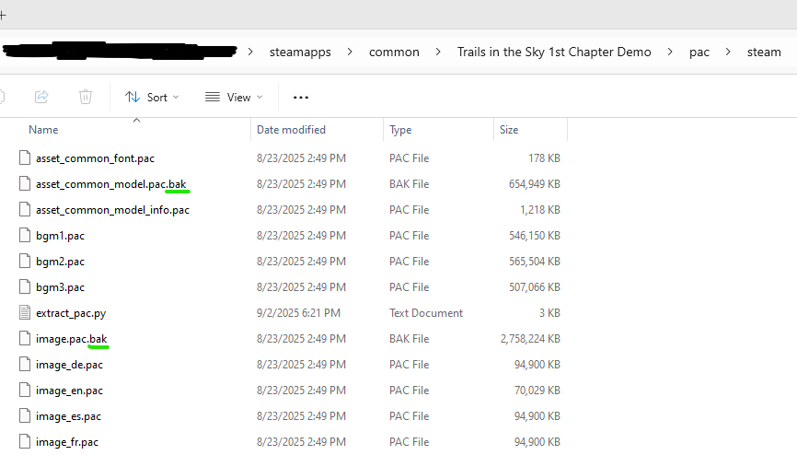
Task: Expand chevron before the steamapps breadcrumb
Action: pos(250,52)
